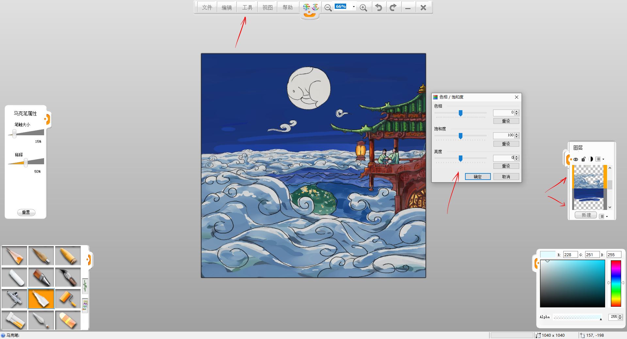The width and height of the screenshot is (627, 339).
Task: Open the 文件 menu
Action: (207, 7)
